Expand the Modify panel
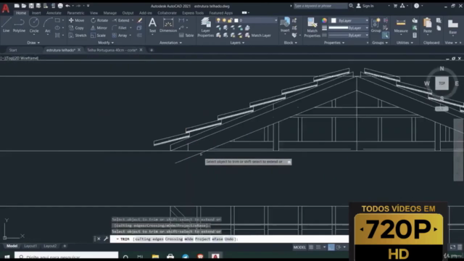The width and height of the screenshot is (464, 261). [x=106, y=43]
